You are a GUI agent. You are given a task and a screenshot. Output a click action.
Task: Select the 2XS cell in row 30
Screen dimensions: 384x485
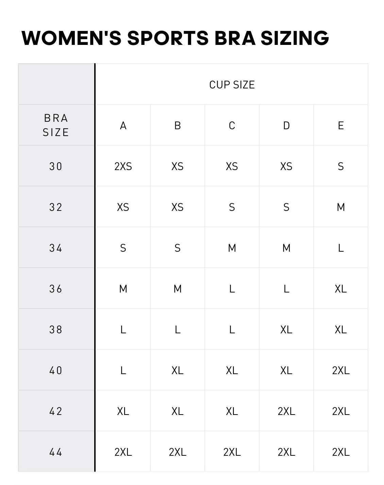point(123,166)
